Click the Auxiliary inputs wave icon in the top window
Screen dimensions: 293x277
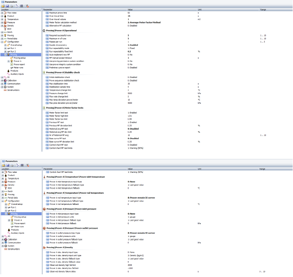8,74
